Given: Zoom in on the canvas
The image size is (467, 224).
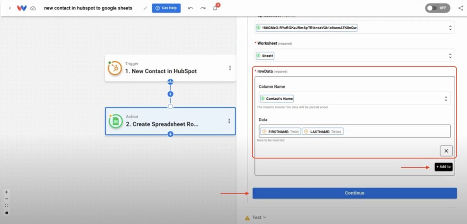Looking at the screenshot, I should 6,192.
